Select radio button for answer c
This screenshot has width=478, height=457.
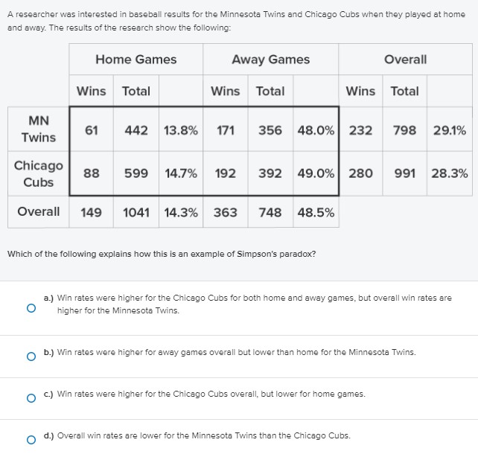pyautogui.click(x=31, y=398)
